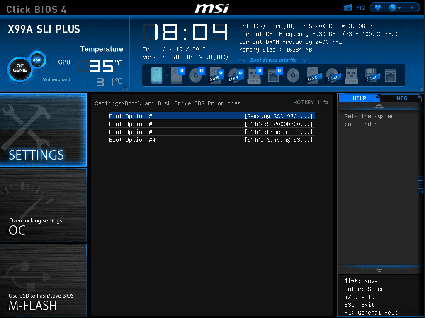This screenshot has height=318, width=425.
Task: Click the stacked squares icon beside the help panel
Action: point(420,182)
